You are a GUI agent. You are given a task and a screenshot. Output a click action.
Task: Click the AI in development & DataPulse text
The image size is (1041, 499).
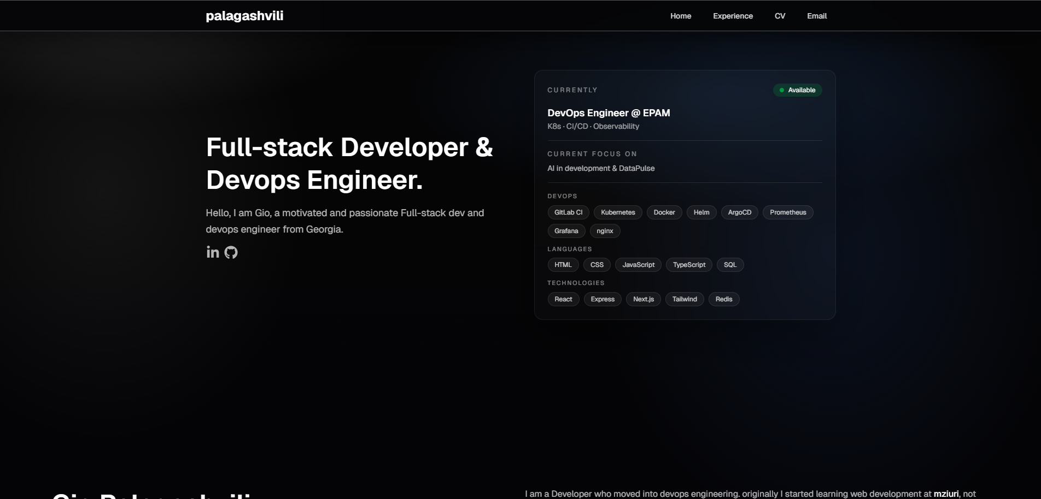coord(601,168)
